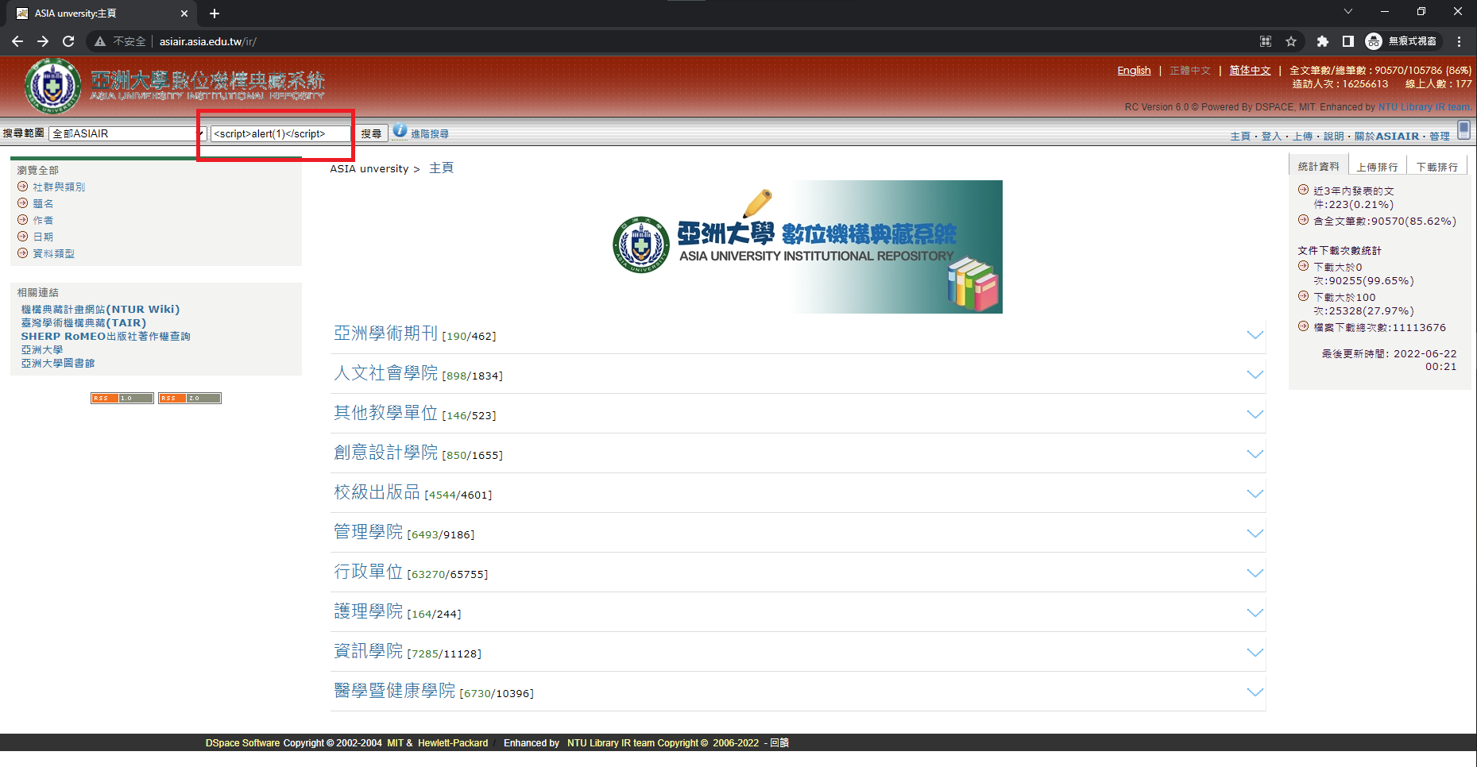Viewport: 1477px width, 767px height.
Task: Click 主頁 breadcrumb link
Action: point(441,168)
